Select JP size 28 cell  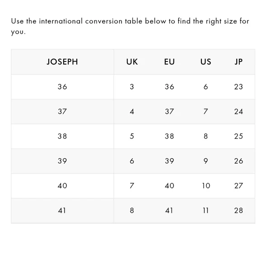pos(239,211)
